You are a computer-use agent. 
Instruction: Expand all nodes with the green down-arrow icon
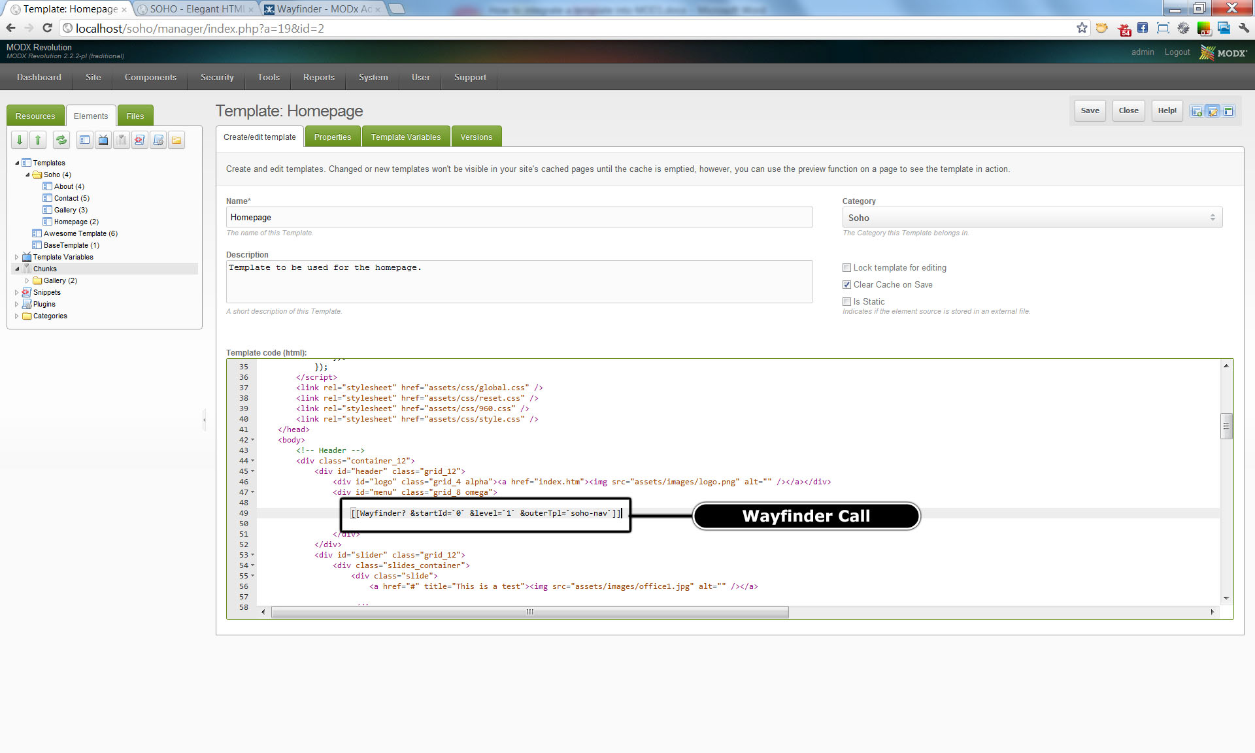[20, 140]
